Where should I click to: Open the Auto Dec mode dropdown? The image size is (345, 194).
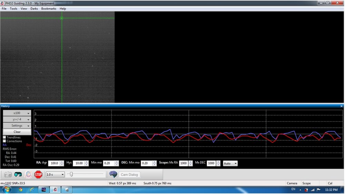click(x=230, y=163)
